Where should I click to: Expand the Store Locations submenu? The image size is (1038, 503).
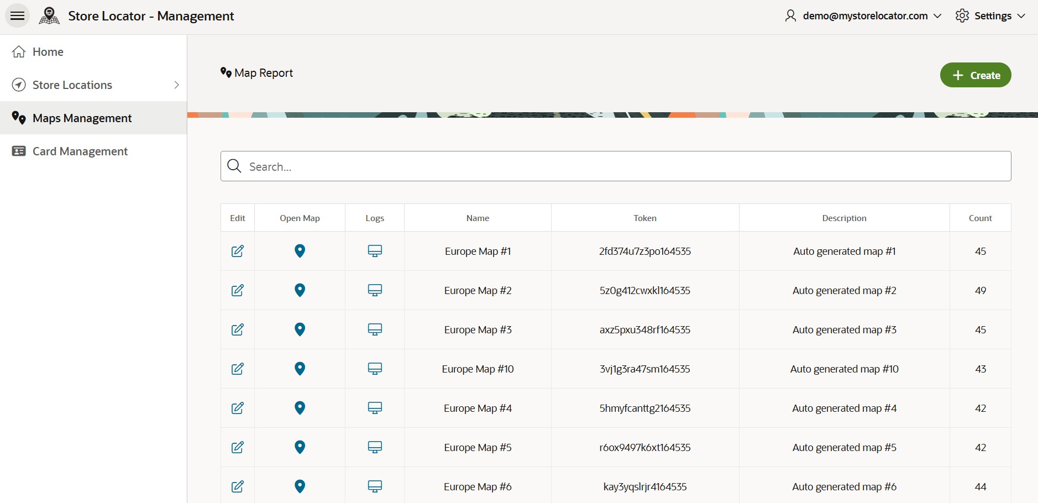point(176,85)
